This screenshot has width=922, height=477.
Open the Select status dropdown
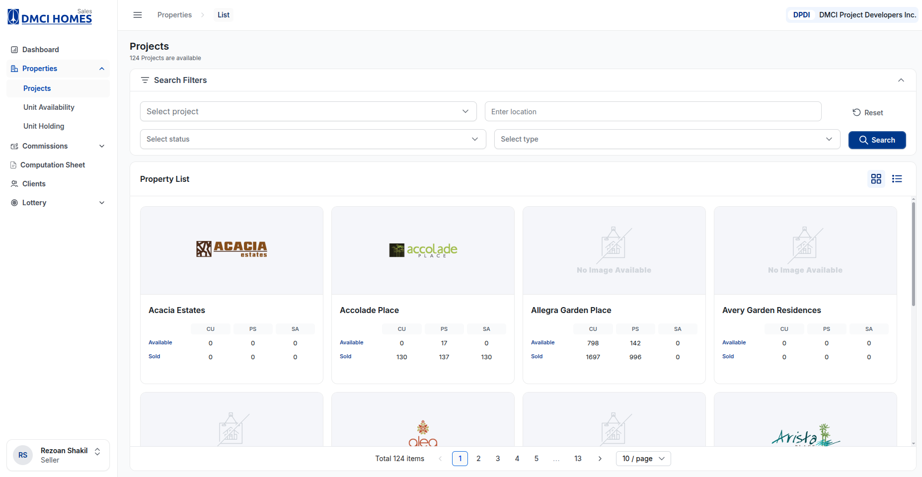pyautogui.click(x=313, y=139)
